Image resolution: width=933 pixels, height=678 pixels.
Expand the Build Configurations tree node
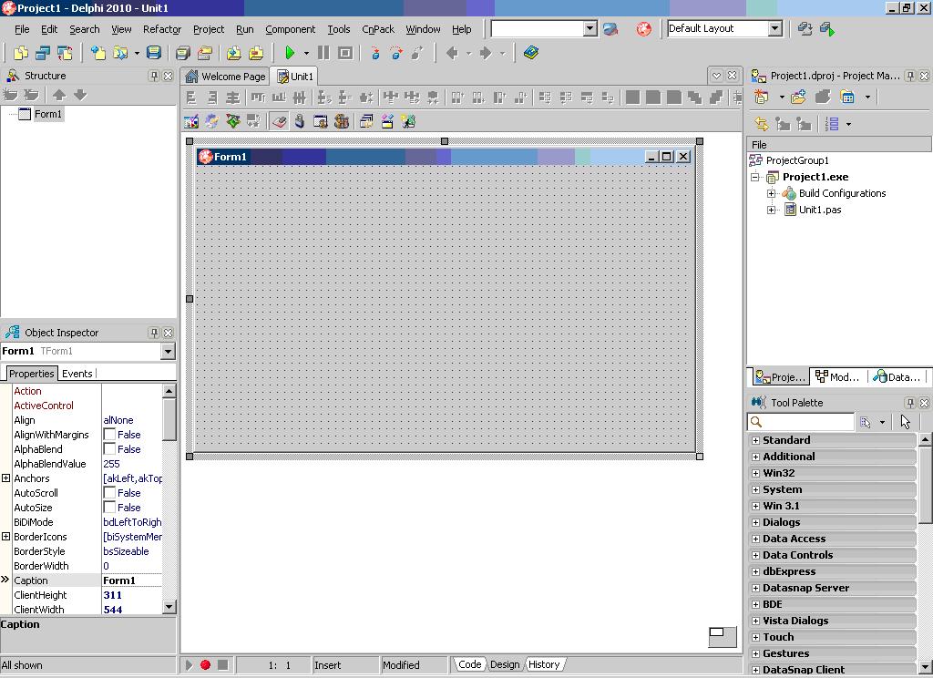(772, 193)
